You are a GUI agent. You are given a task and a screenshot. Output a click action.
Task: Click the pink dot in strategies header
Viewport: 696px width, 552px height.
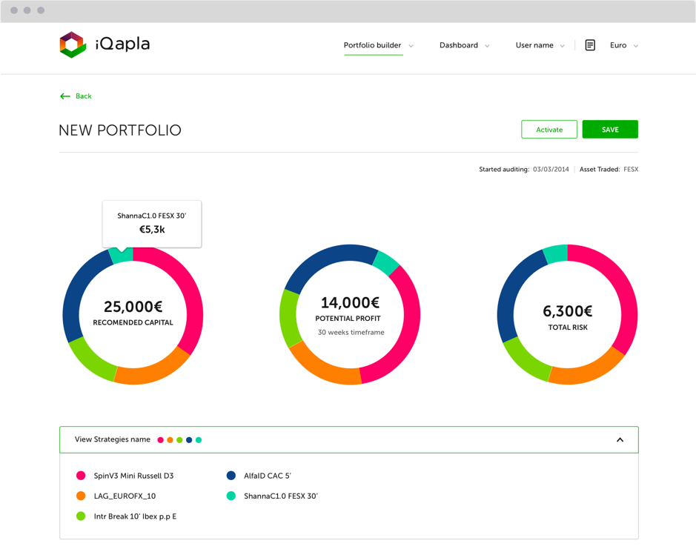click(161, 440)
